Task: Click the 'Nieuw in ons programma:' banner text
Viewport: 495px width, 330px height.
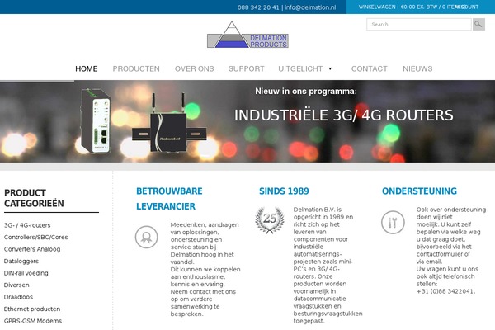Action: point(306,92)
